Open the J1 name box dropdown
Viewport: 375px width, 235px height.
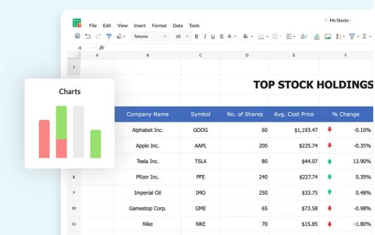point(93,48)
